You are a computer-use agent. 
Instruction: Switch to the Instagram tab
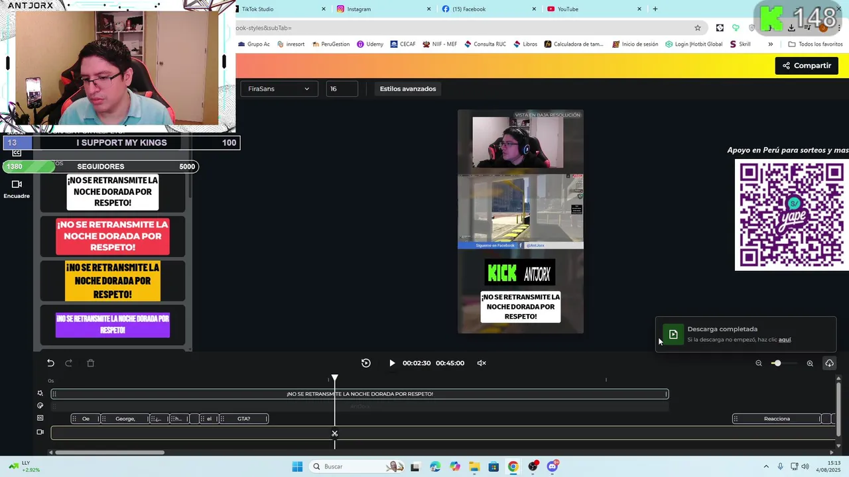[x=383, y=9]
